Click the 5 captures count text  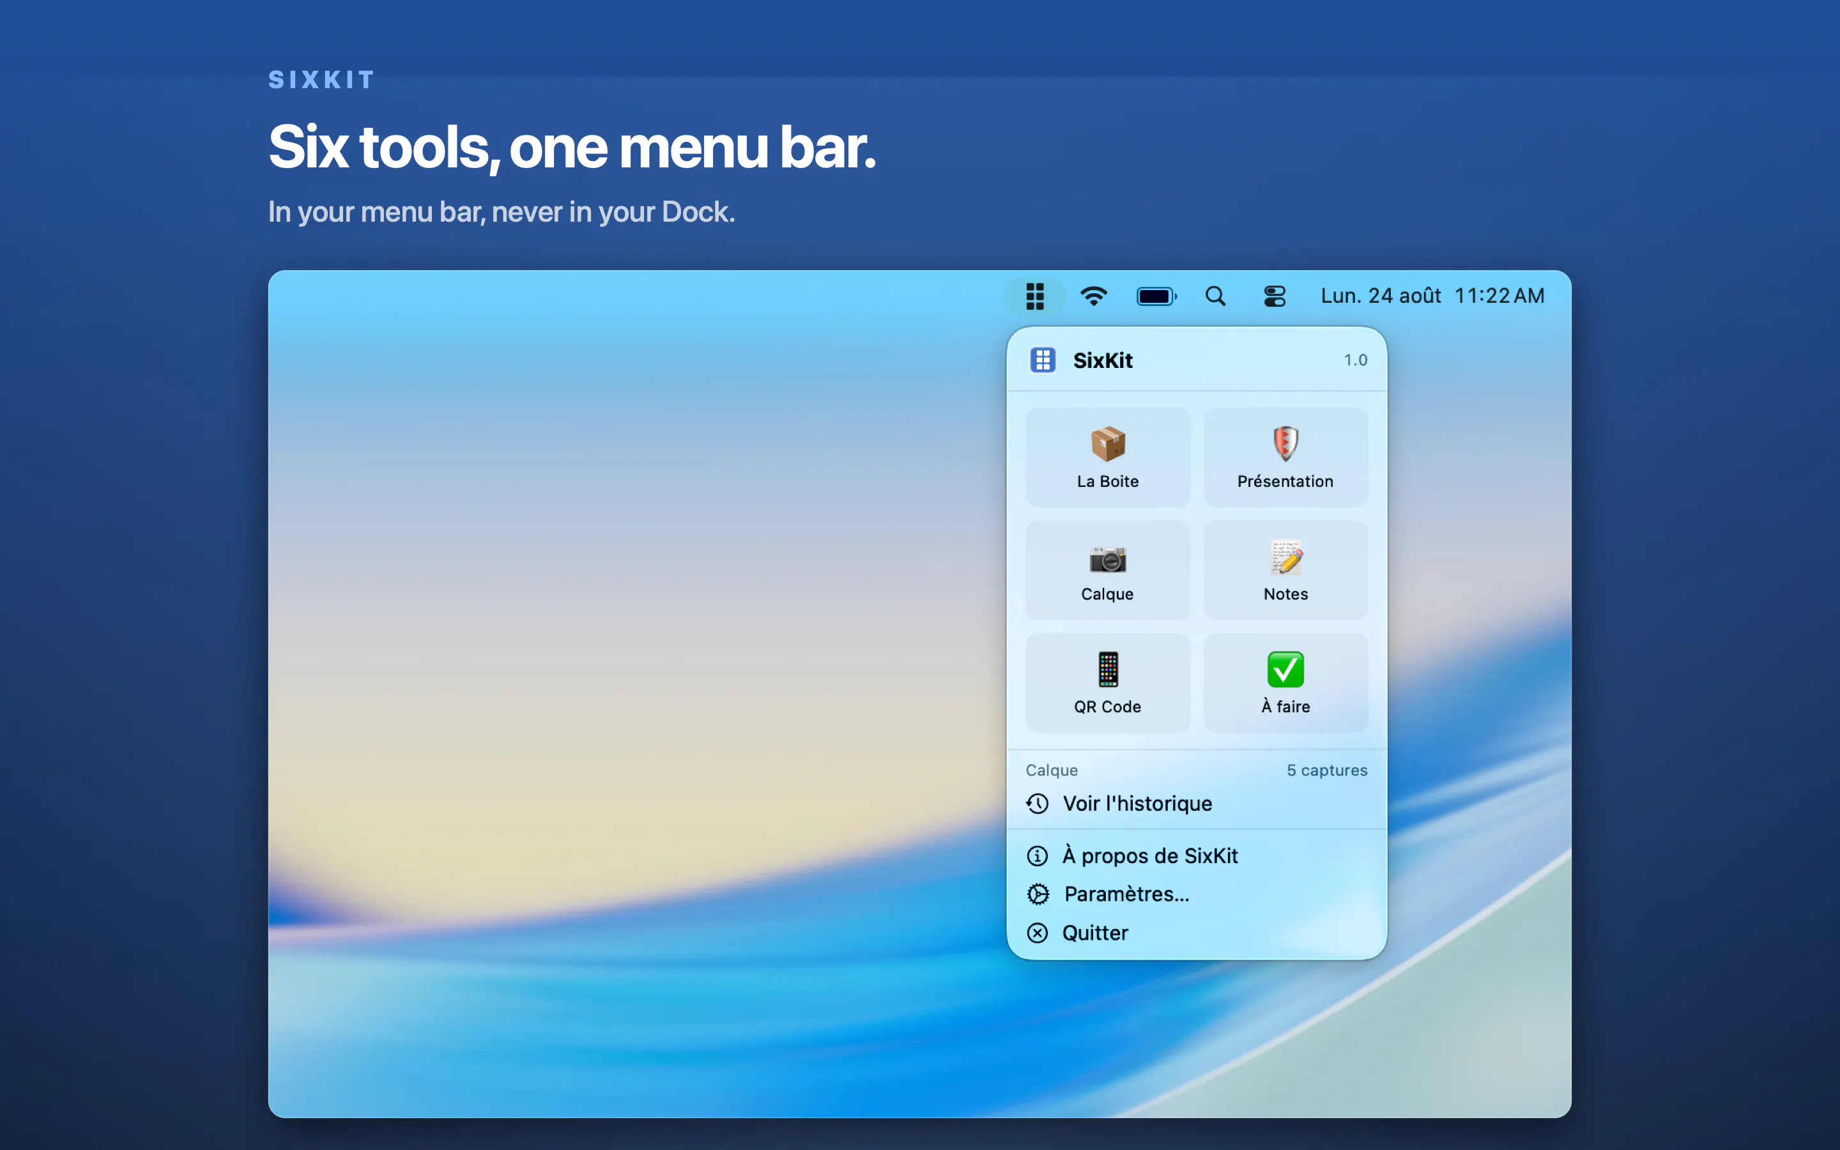click(1327, 770)
